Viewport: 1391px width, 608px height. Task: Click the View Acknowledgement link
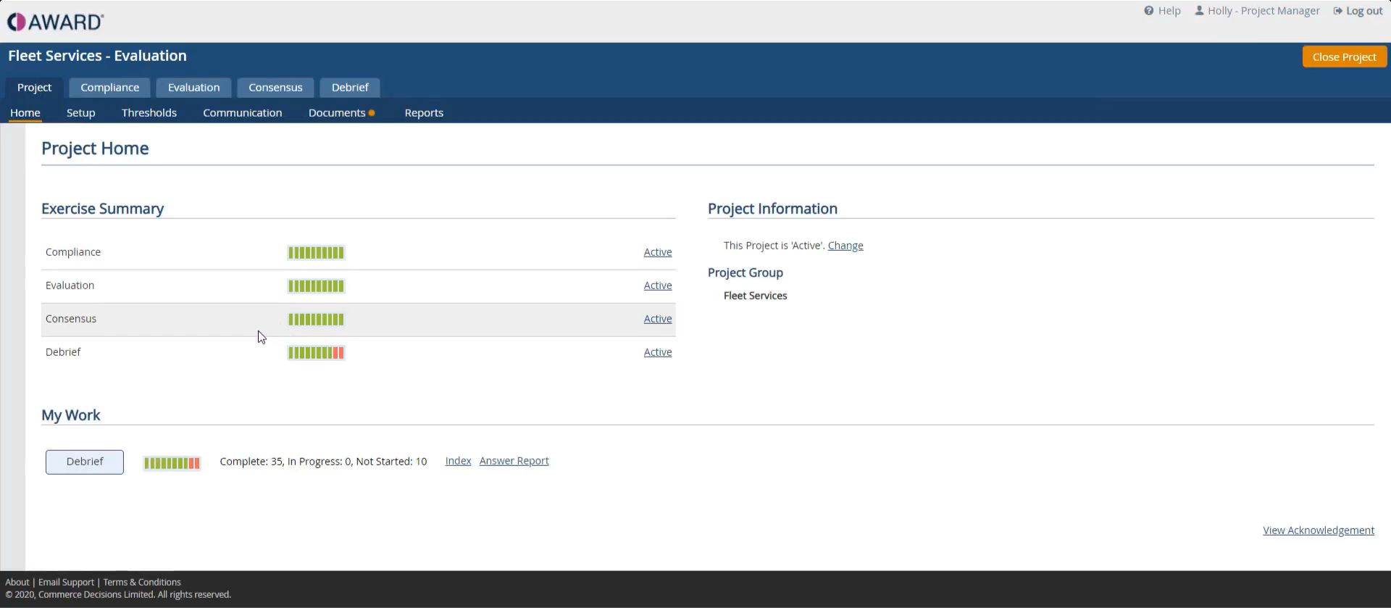(1318, 530)
